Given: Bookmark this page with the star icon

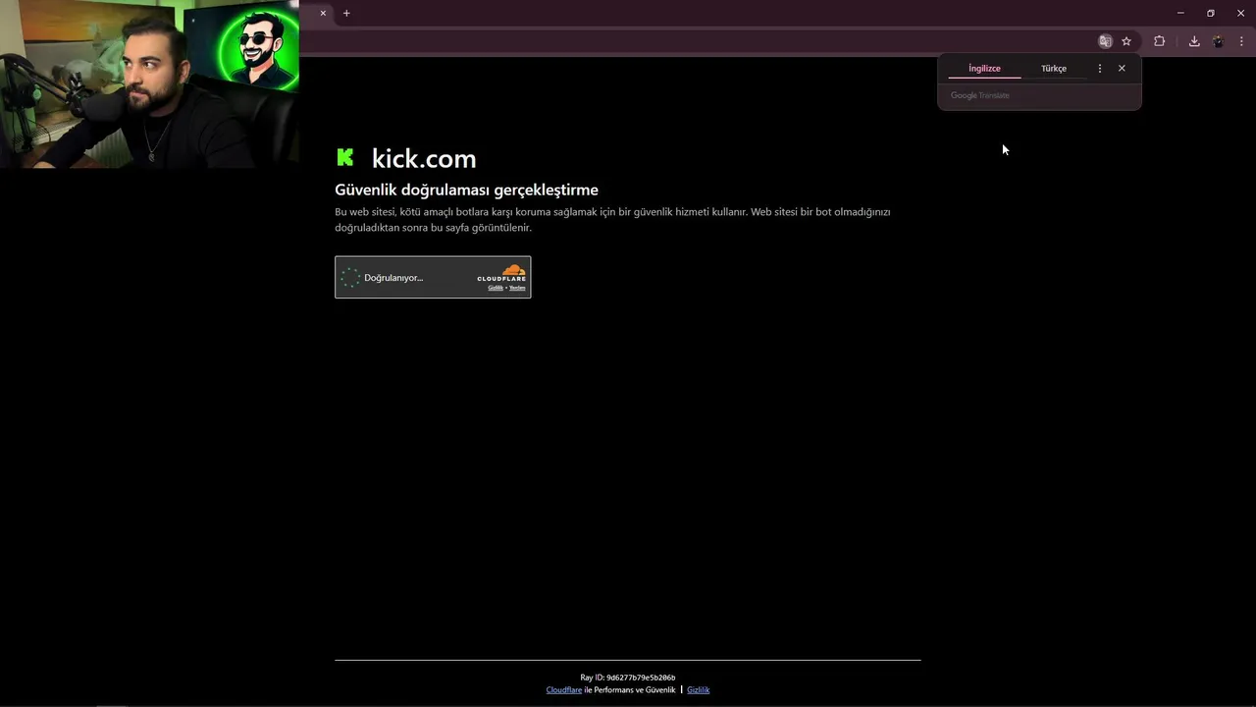Looking at the screenshot, I should 1126,41.
